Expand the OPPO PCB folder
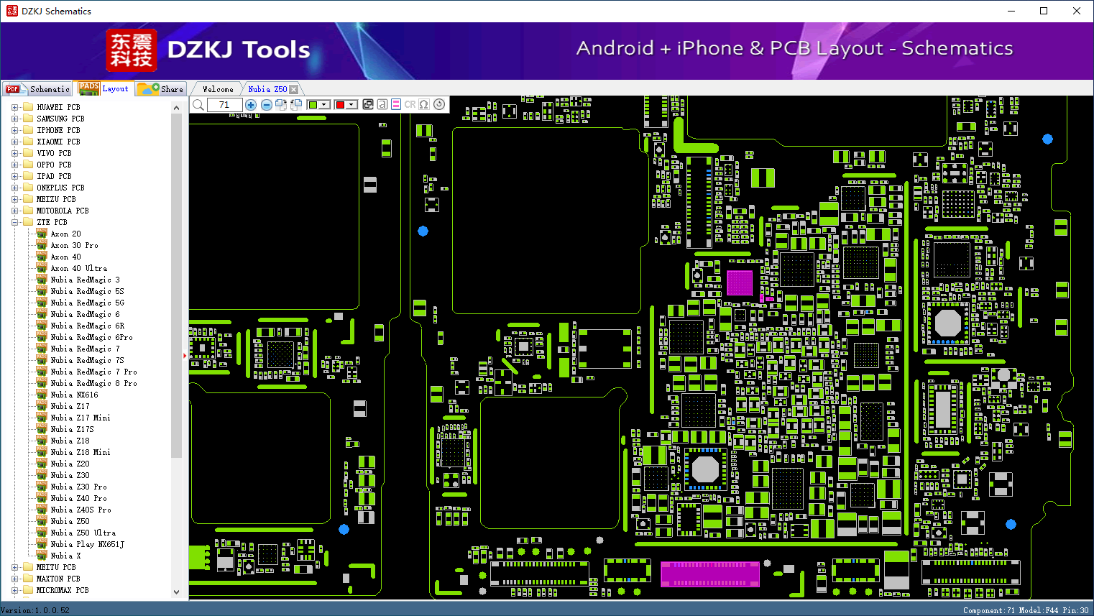Viewport: 1094px width, 616px height. (x=14, y=165)
